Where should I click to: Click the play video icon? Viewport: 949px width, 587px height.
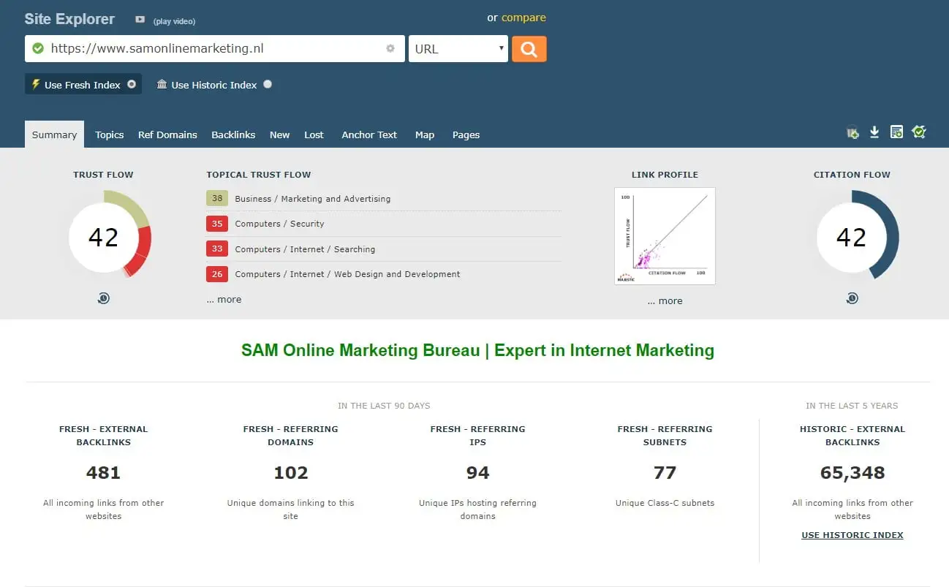pyautogui.click(x=140, y=20)
